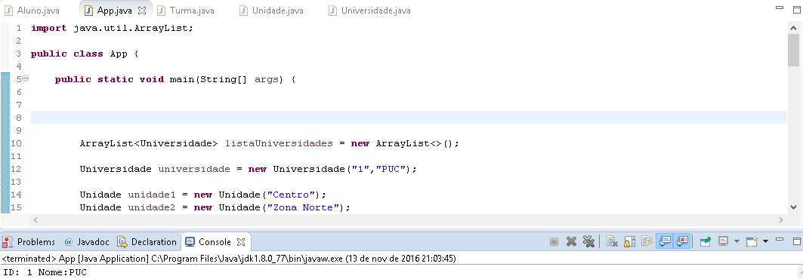803x279 pixels.
Task: Open the Universidade.java editor tab
Action: pyautogui.click(x=369, y=11)
